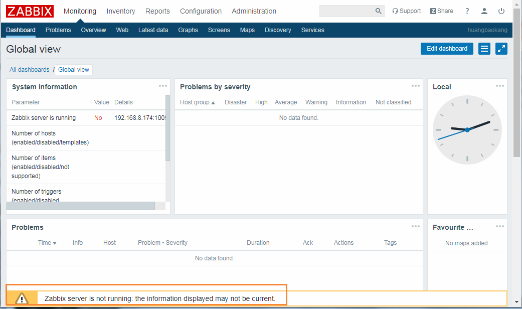The image size is (522, 309).
Task: Open the System information widget options menu
Action: 162,85
